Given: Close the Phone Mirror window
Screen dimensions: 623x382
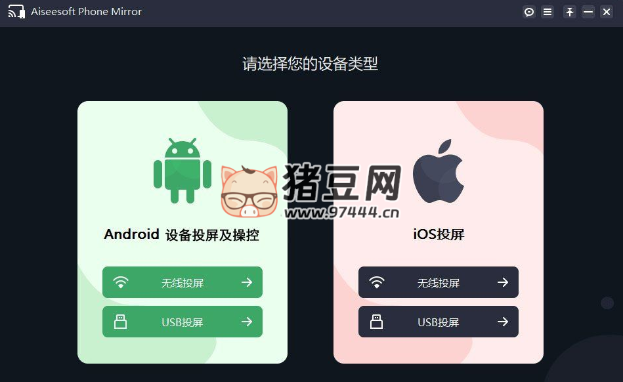Looking at the screenshot, I should pos(607,12).
